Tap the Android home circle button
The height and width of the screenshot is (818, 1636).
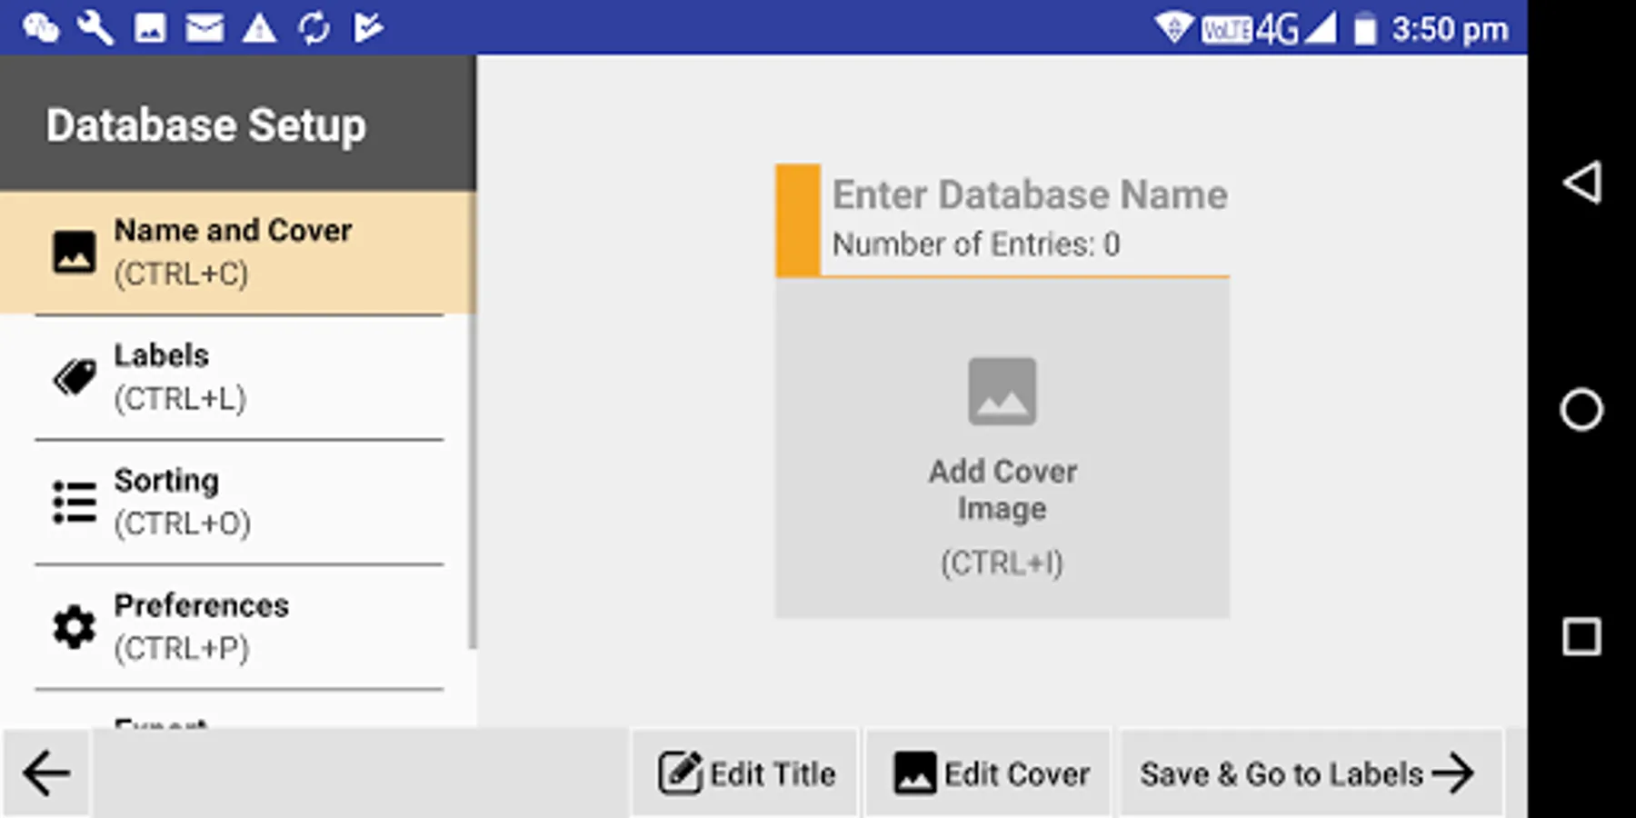click(x=1581, y=410)
